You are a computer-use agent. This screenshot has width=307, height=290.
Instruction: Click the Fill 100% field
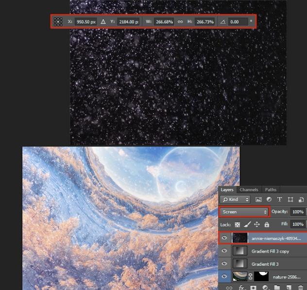298,224
